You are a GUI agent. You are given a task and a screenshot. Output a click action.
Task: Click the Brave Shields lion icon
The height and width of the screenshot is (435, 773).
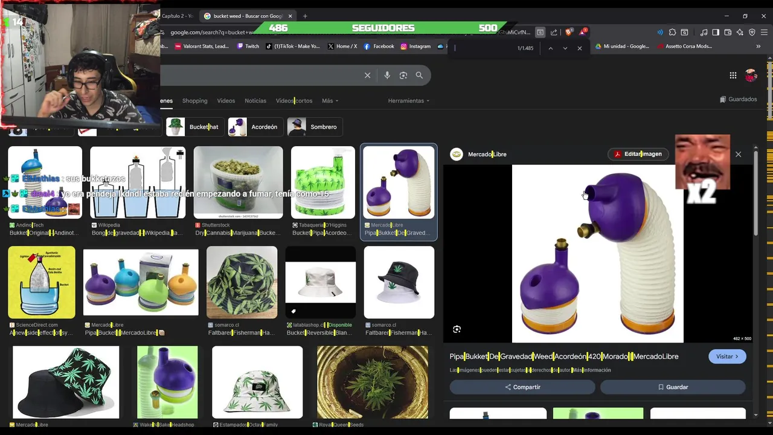(x=568, y=32)
